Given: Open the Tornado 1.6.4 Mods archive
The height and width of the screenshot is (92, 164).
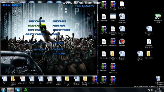Looking at the screenshot, I should [113, 4].
